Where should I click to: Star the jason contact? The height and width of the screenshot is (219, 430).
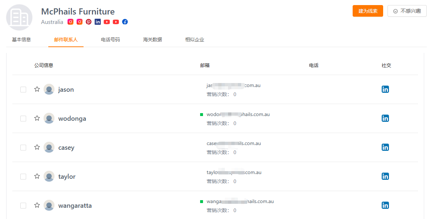click(x=37, y=89)
